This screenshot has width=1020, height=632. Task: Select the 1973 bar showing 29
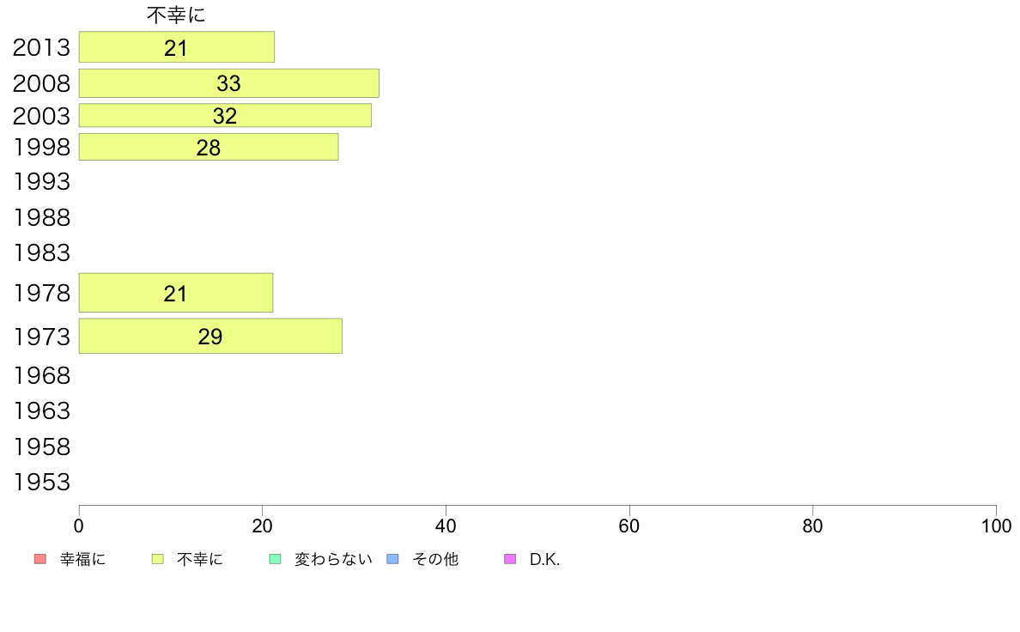click(x=210, y=336)
